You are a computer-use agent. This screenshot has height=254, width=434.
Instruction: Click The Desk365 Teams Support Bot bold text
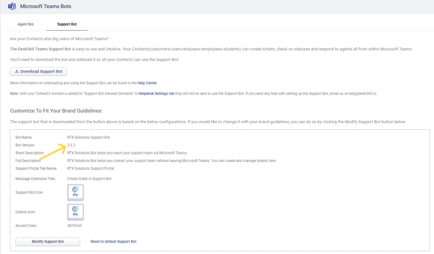tap(40, 49)
